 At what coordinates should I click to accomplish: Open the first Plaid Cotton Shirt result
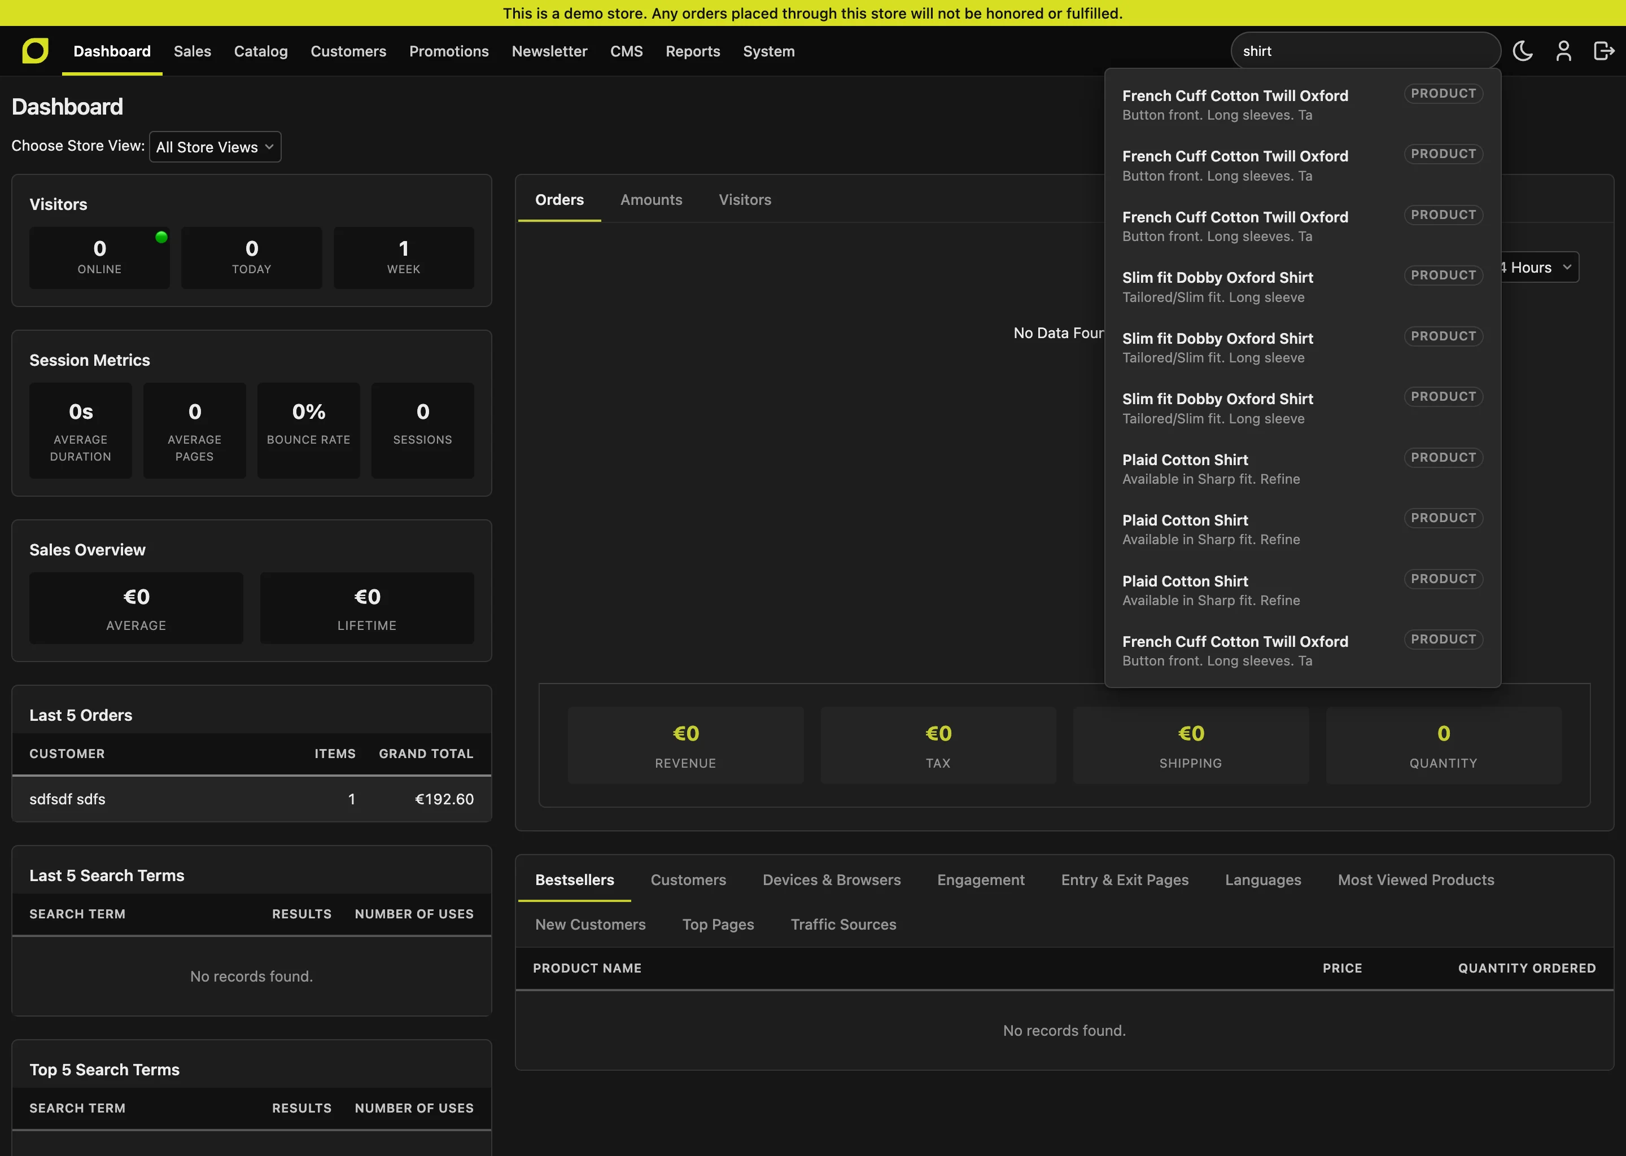[x=1302, y=469]
